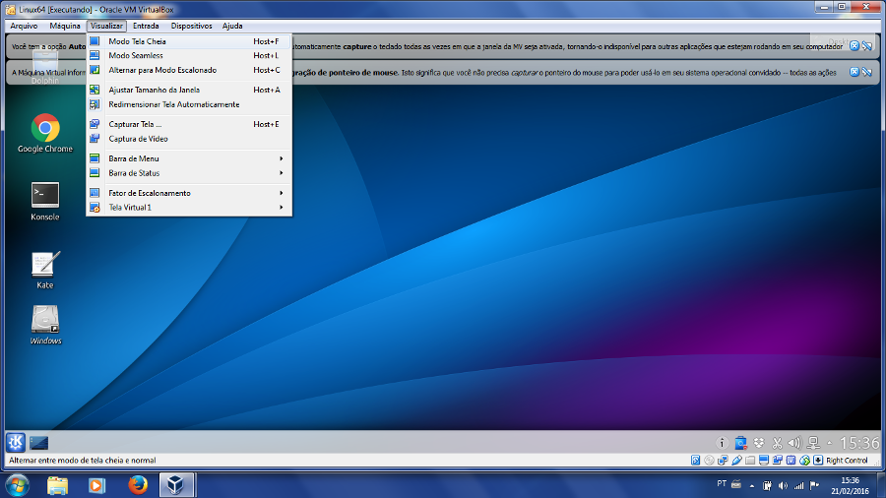This screenshot has width=886, height=498.
Task: Click VirtualBox hard disk activity indicator
Action: coord(696,461)
